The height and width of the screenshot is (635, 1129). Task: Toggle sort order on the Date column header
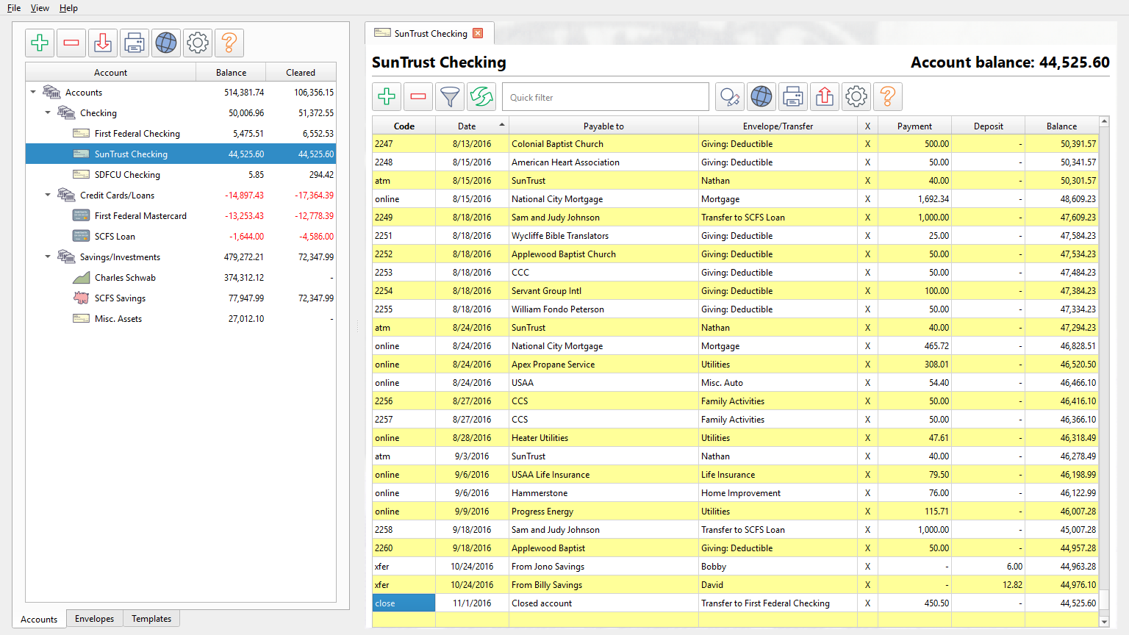tap(472, 126)
